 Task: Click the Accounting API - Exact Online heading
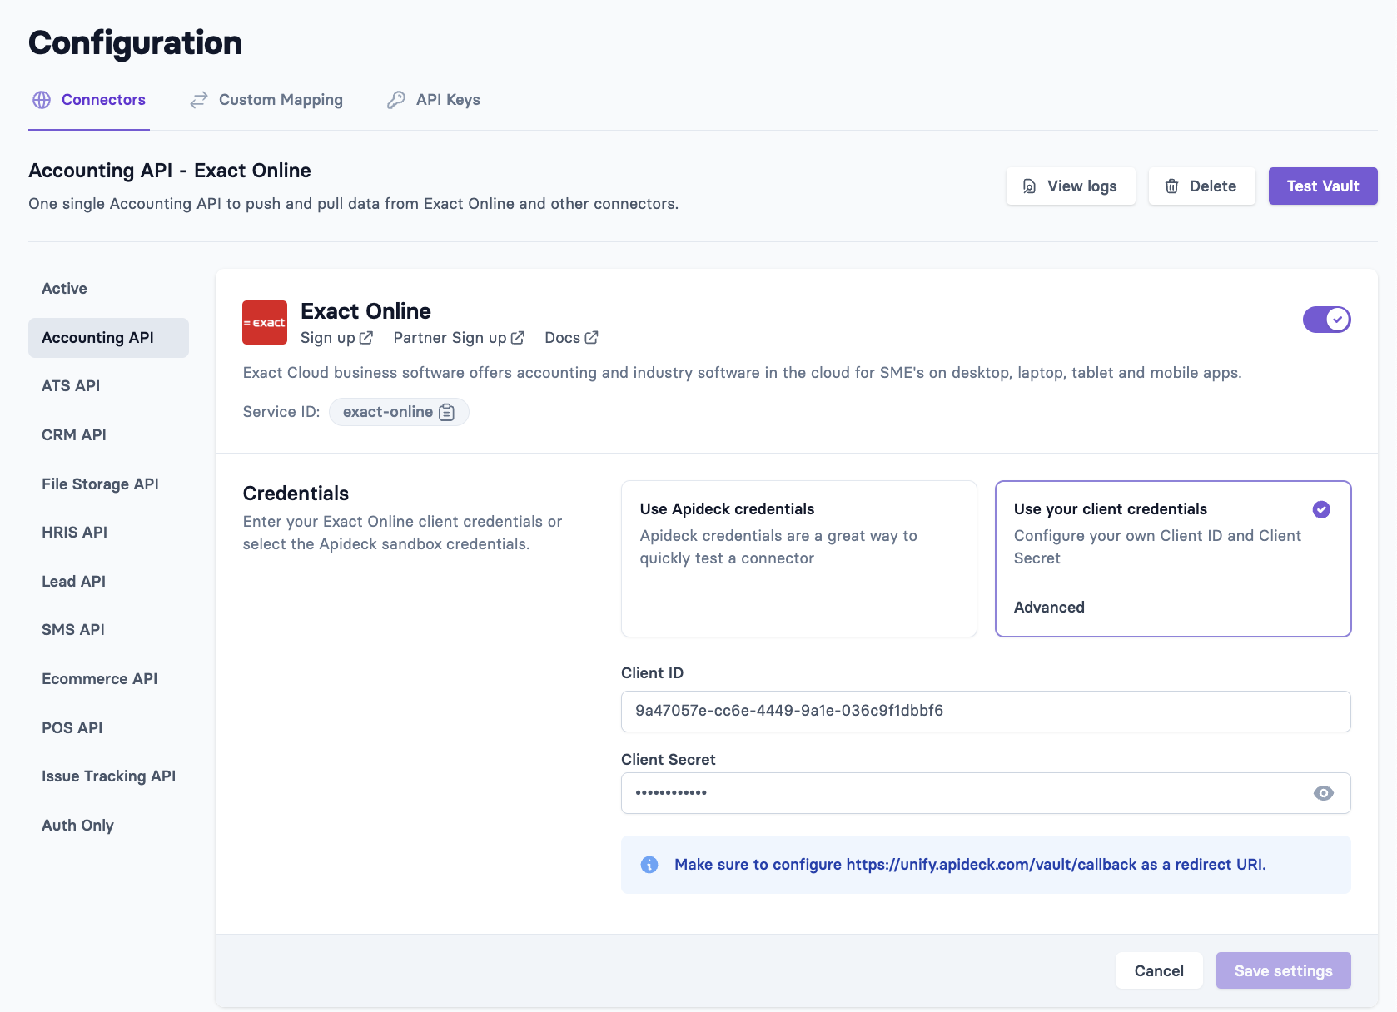point(170,171)
